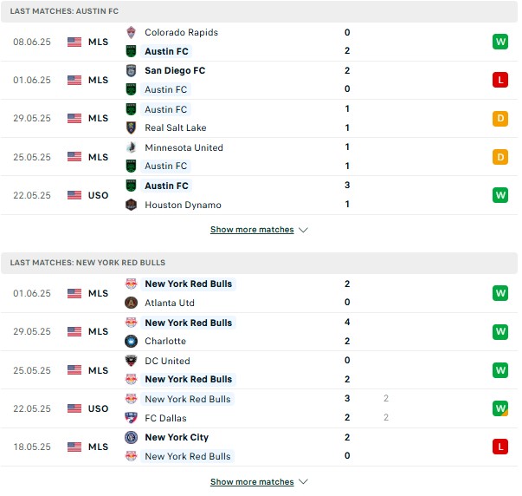Click the W result badge for DC United match

click(500, 370)
